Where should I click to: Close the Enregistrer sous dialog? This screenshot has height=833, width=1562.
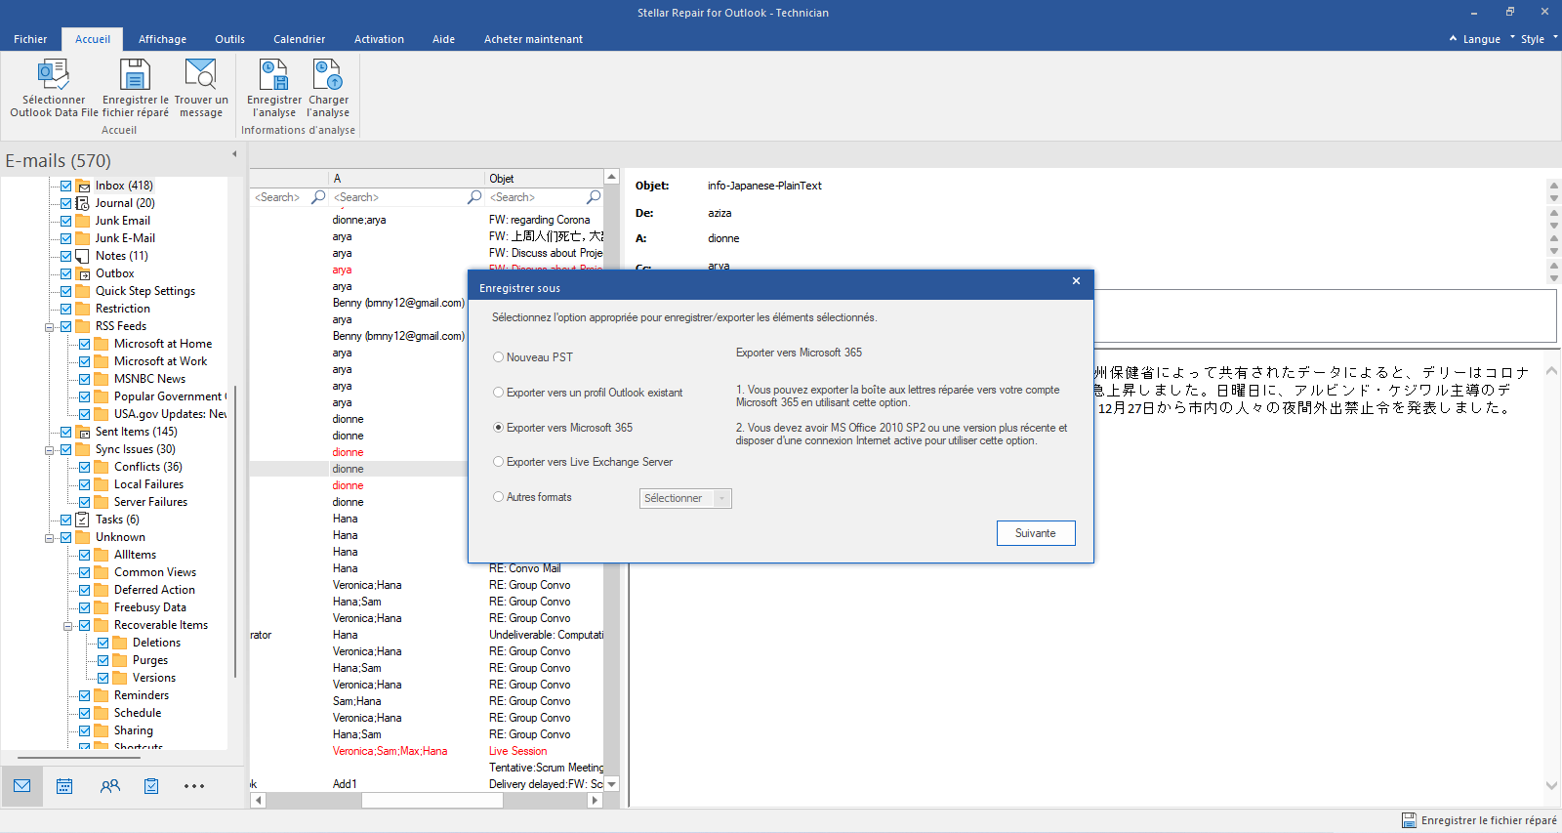point(1076,281)
